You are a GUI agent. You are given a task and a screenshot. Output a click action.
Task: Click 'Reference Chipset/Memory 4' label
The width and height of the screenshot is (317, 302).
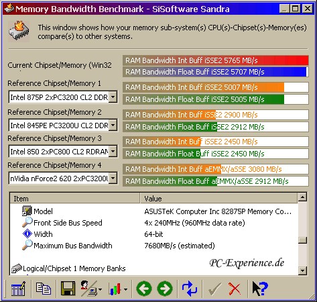[54, 165]
